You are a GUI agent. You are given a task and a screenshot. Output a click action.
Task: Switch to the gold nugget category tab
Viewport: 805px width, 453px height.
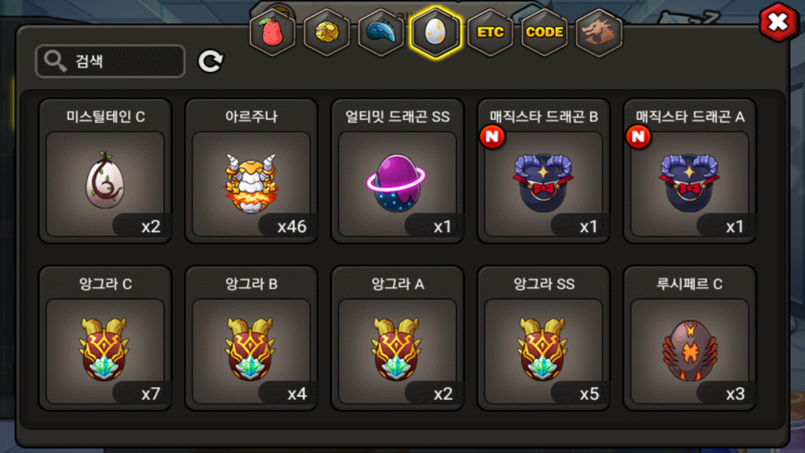(x=327, y=32)
